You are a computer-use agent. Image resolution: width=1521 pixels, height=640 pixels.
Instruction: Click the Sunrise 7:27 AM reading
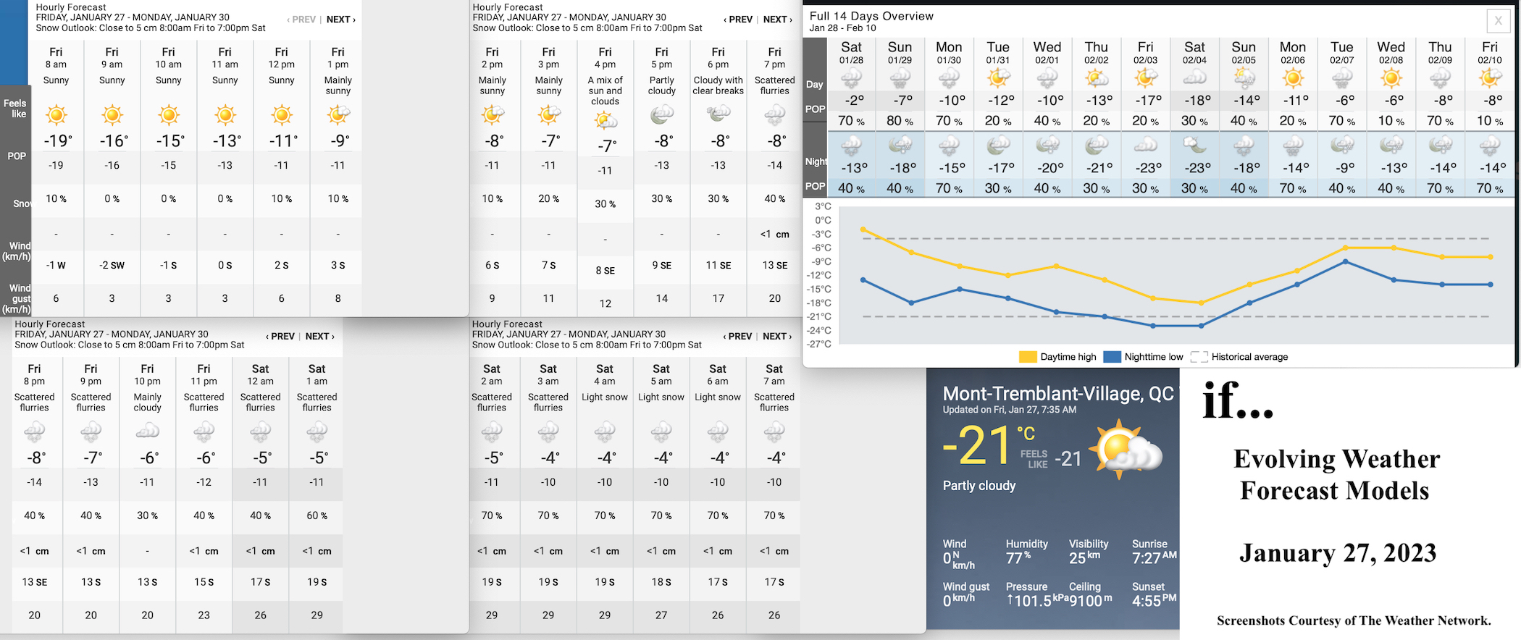1155,558
